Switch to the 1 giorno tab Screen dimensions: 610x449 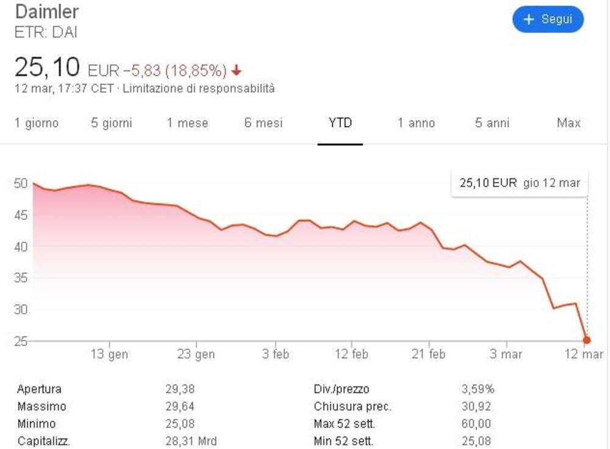click(x=37, y=123)
